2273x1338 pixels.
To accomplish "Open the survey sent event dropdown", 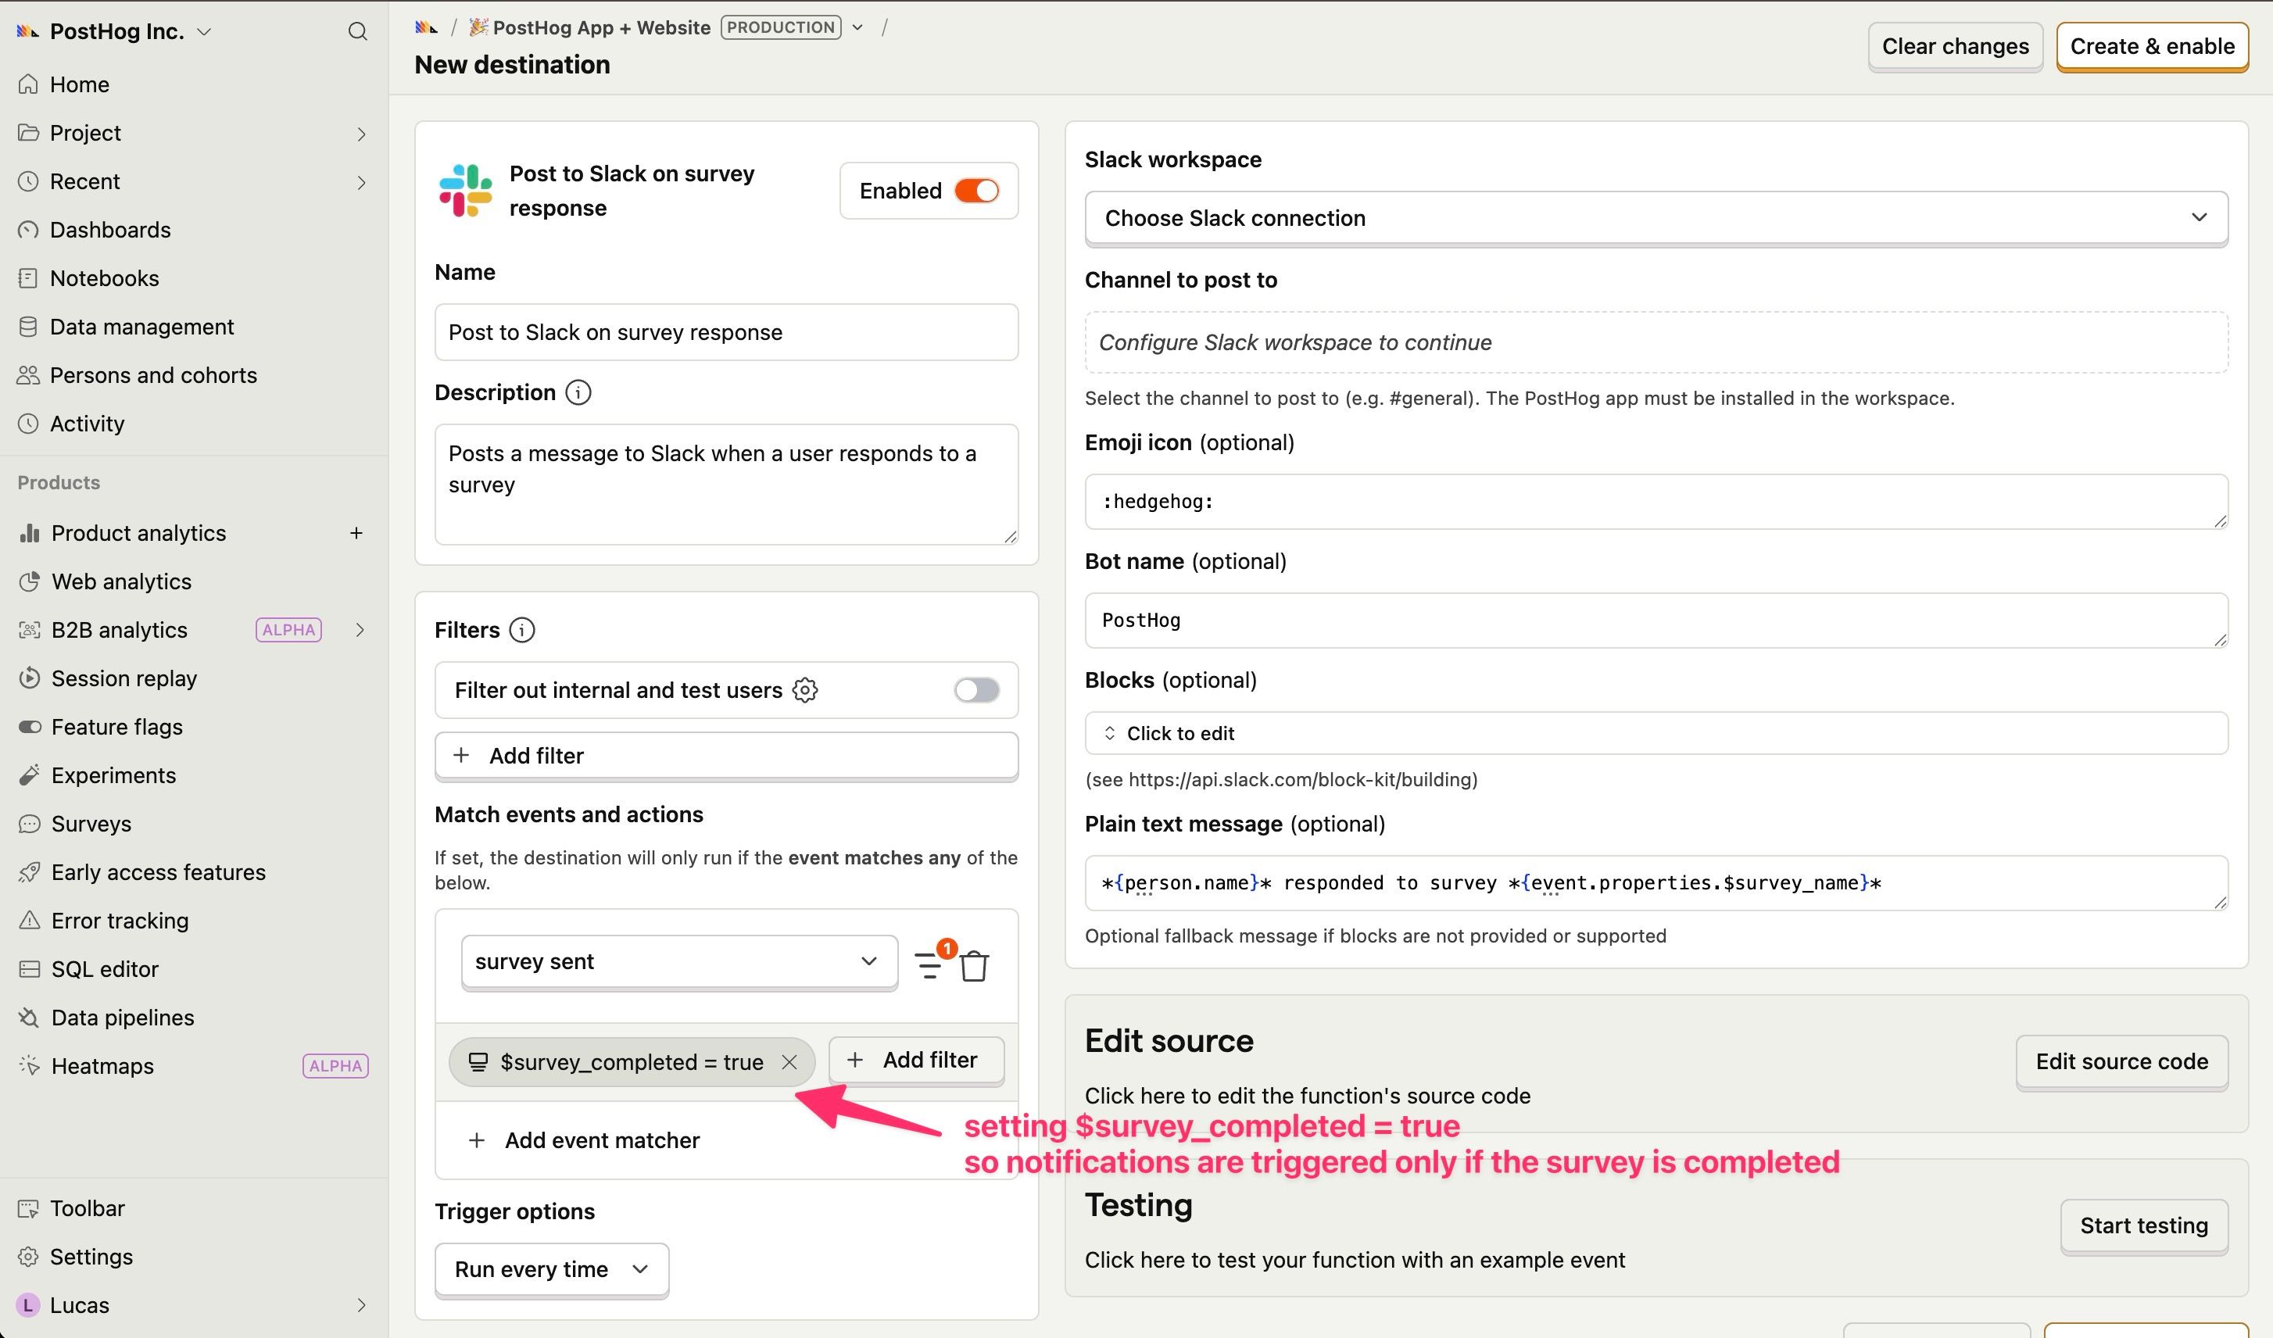I will [x=679, y=962].
